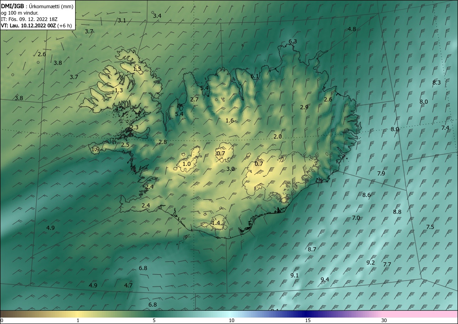The height and width of the screenshot is (324, 458).
Task: Select the initial time 'IT: Fös. 09. 12. 2022 18Z'
Action: click(29, 19)
